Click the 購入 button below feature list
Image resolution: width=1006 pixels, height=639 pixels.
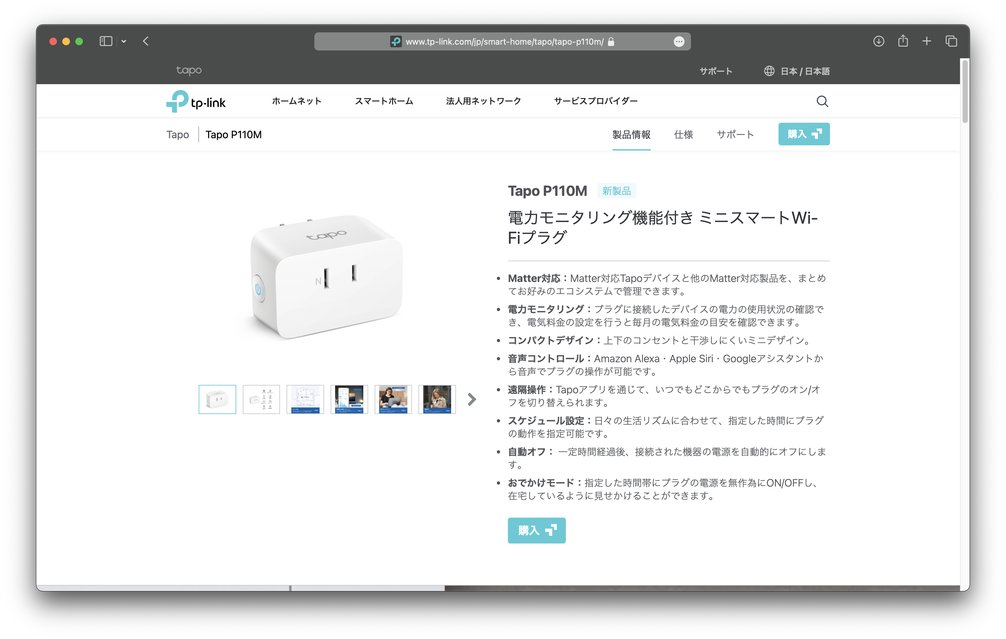(x=536, y=531)
